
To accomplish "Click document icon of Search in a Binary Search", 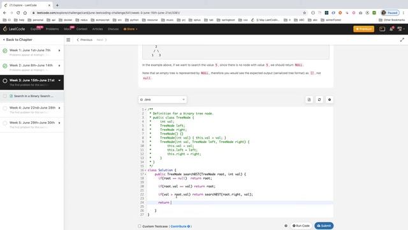I will pos(11,96).
